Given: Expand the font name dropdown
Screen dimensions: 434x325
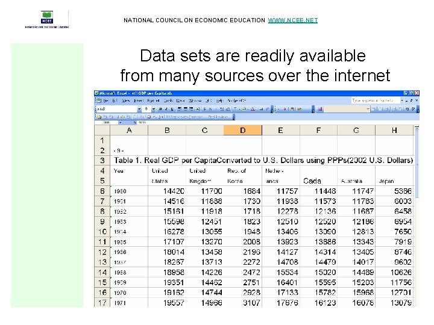Looking at the screenshot, I should coord(139,109).
